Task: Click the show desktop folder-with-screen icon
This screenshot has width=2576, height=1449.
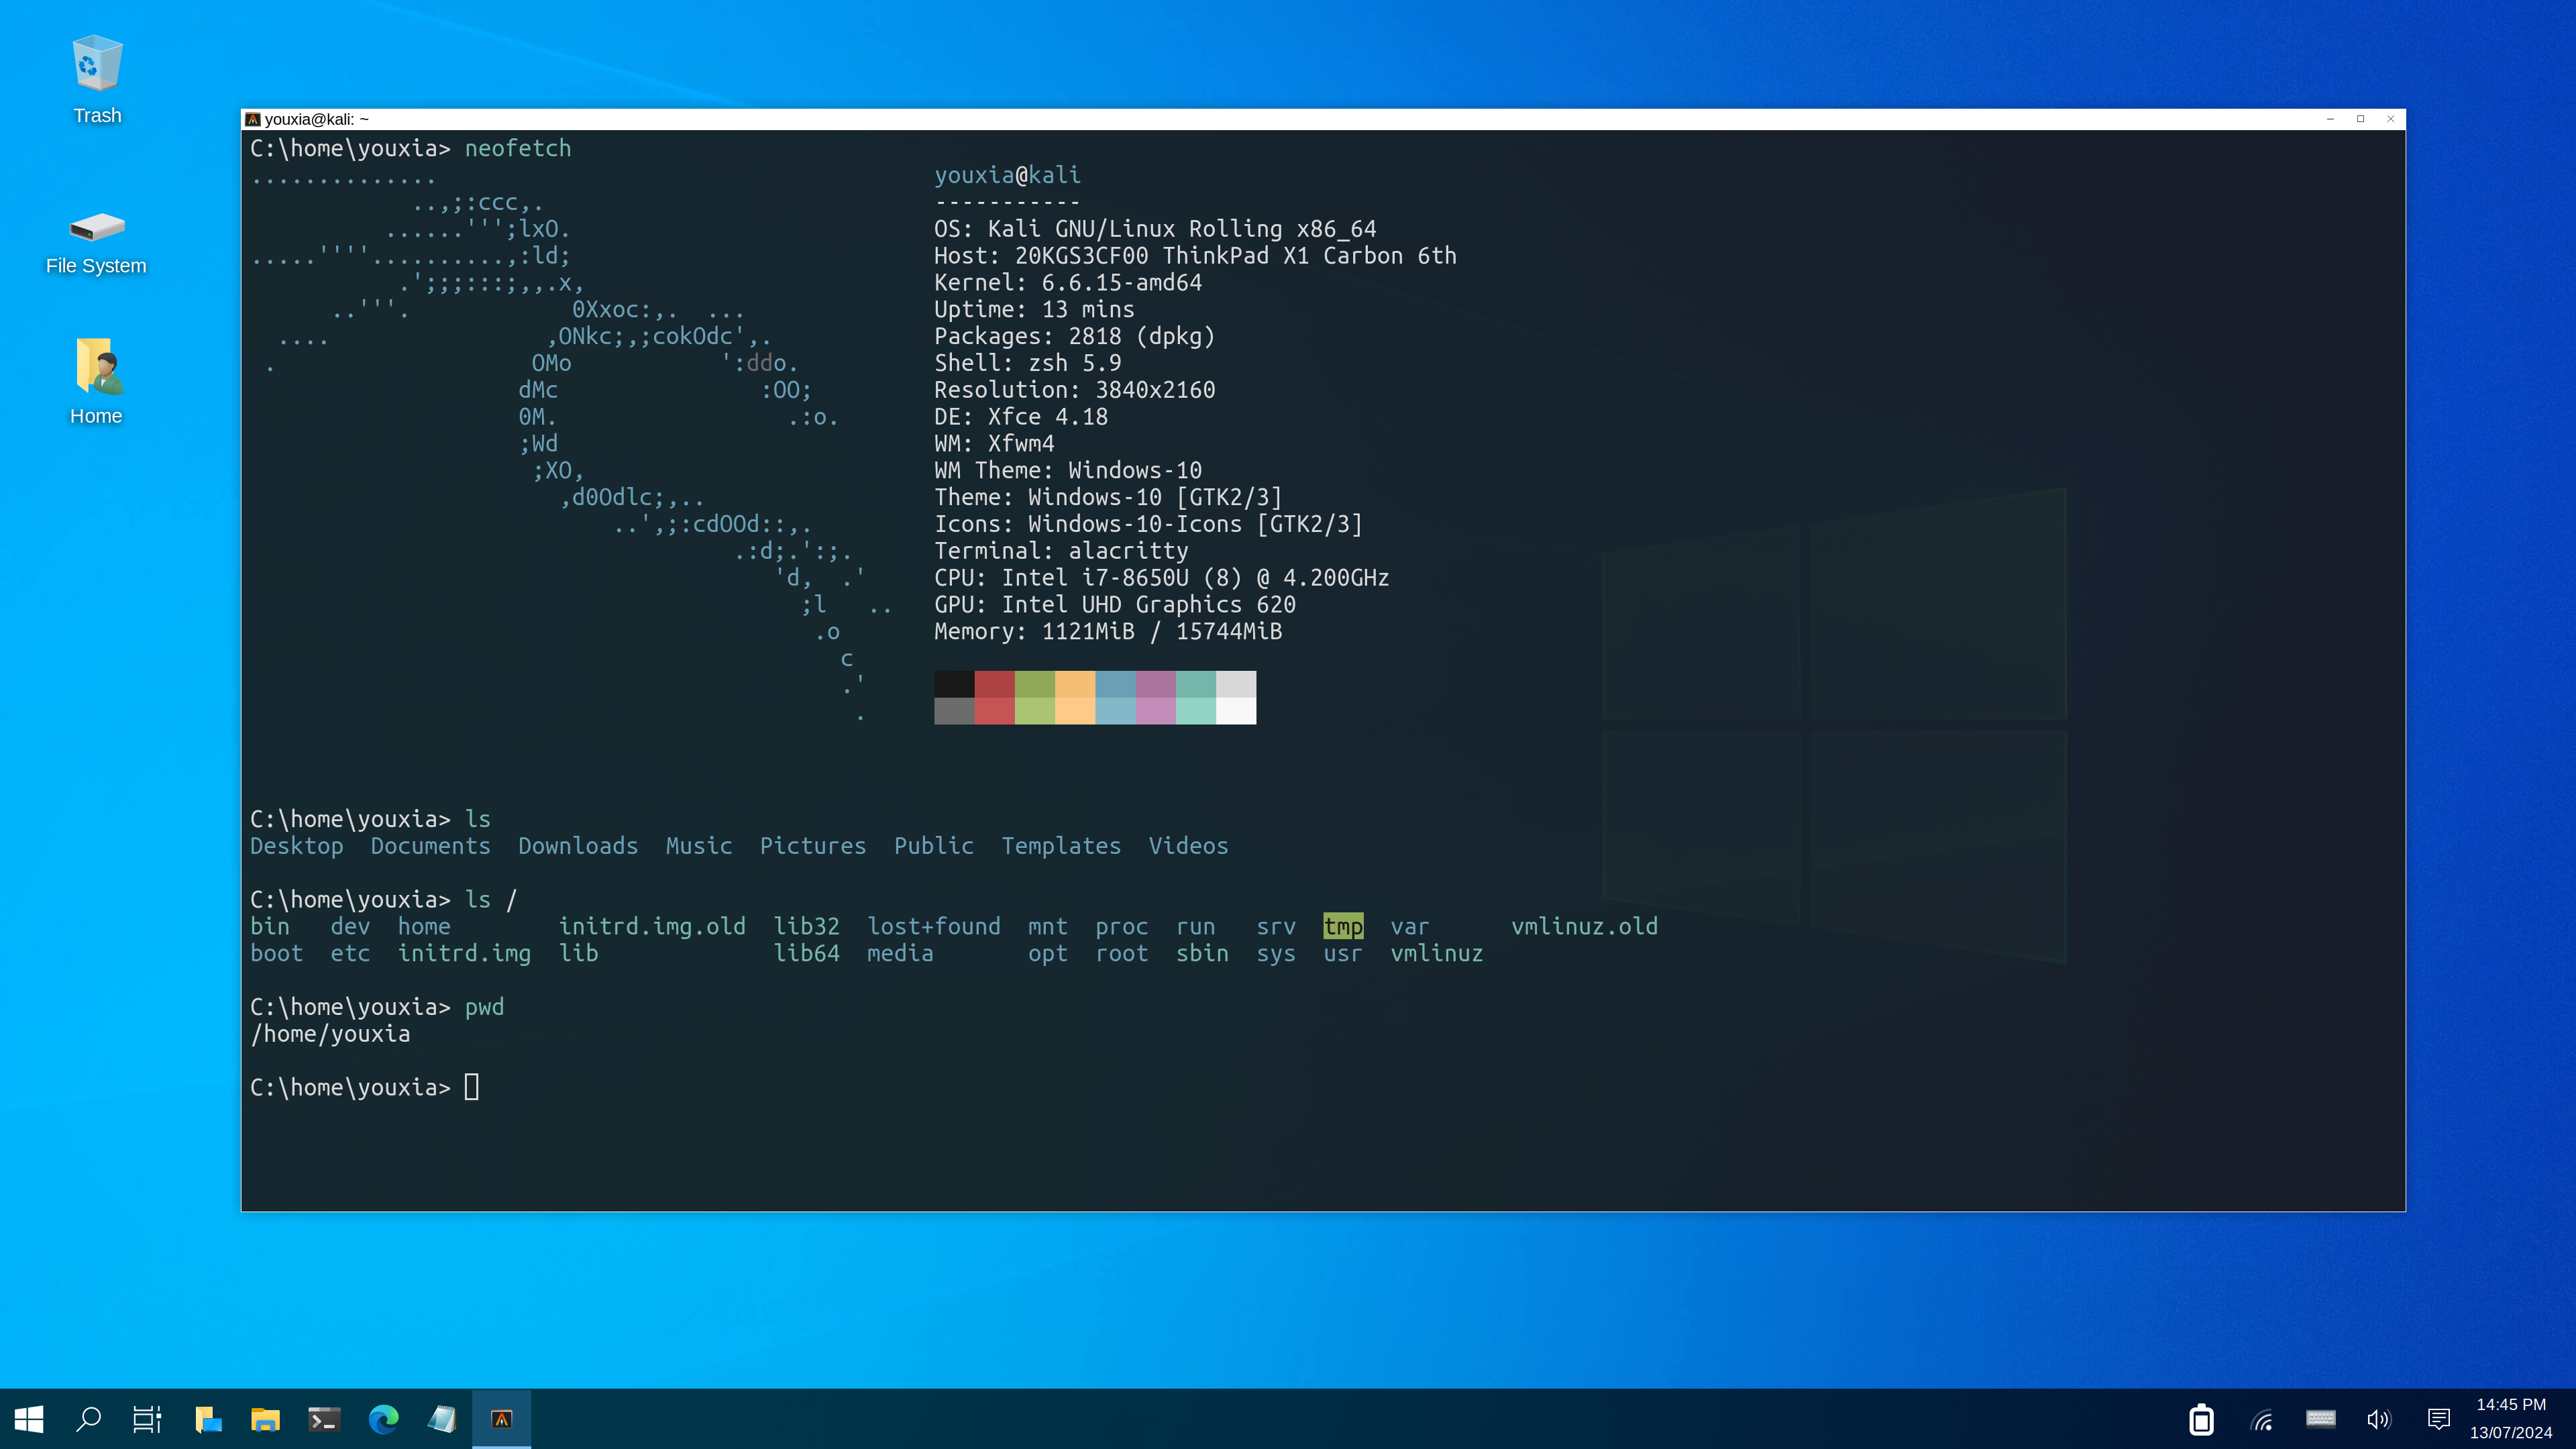Action: pos(207,1418)
